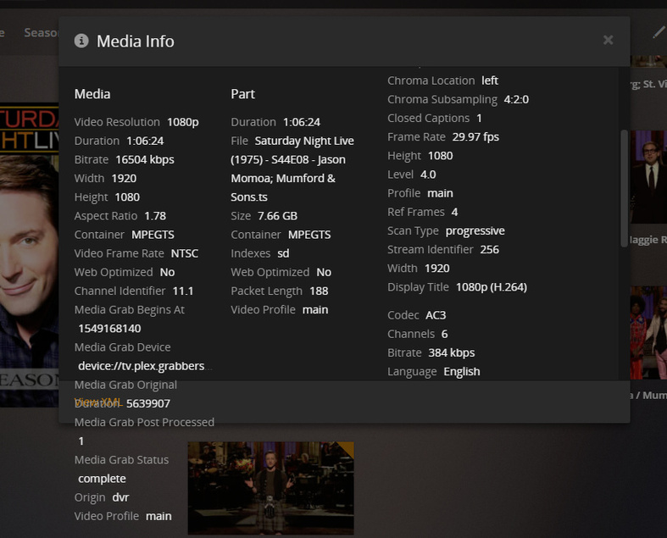Click the Media Info dialog scrollbar
Screen dimensions: 667x538
tap(625, 188)
